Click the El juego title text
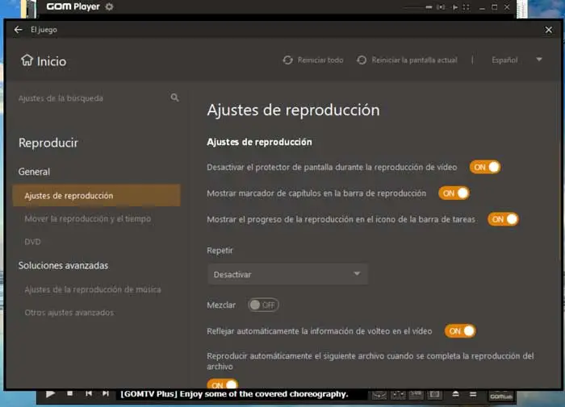This screenshot has height=407, width=565. click(44, 30)
